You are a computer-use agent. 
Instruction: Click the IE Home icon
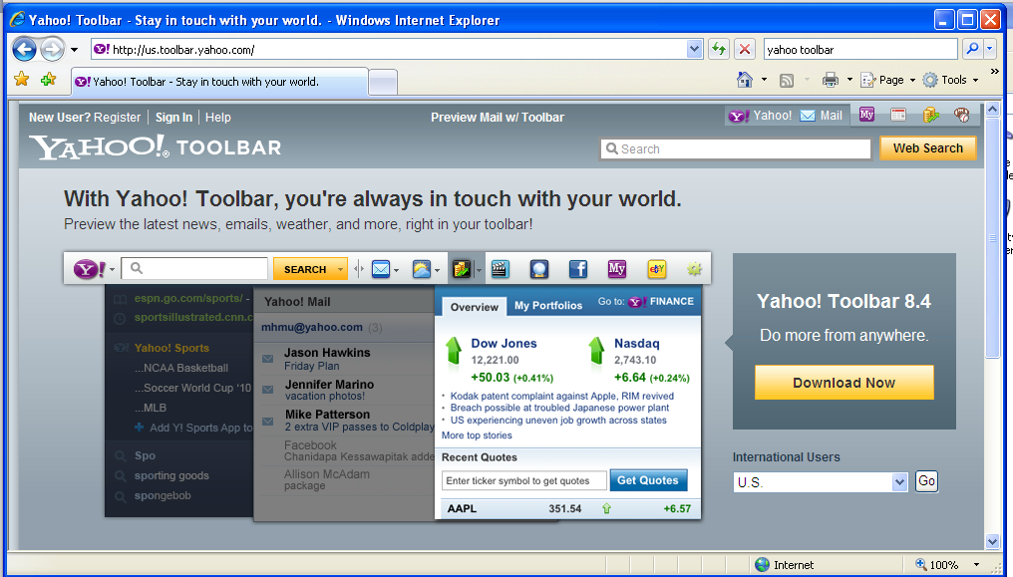point(745,80)
